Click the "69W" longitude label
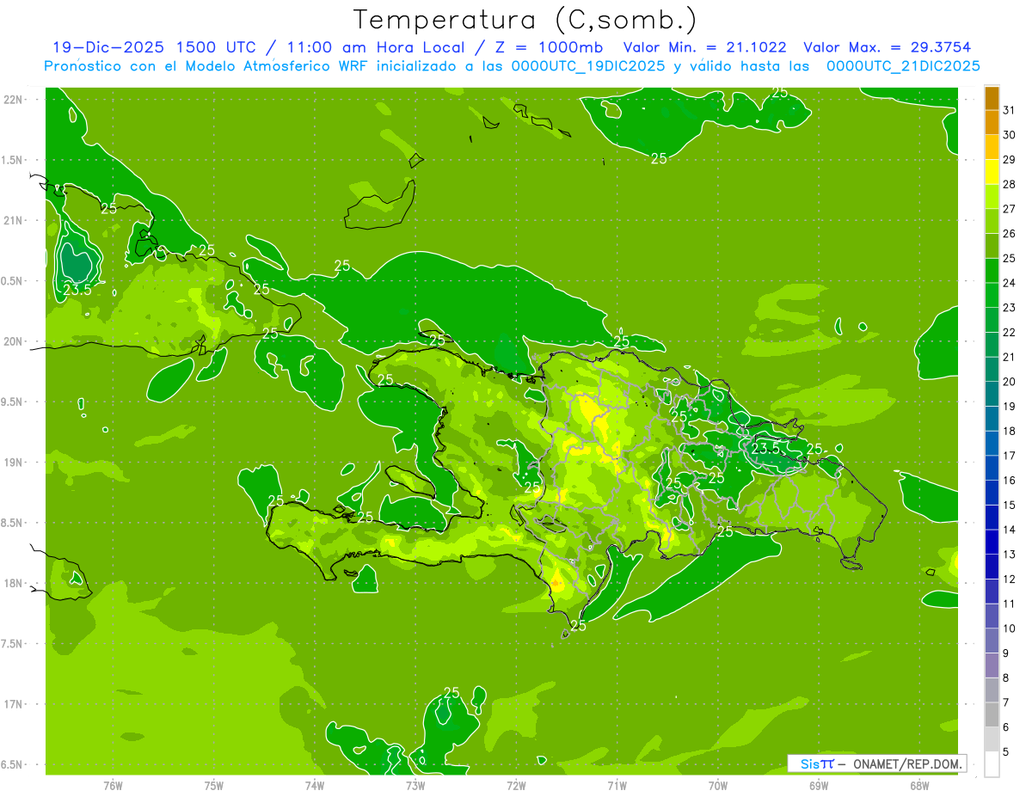 (819, 786)
